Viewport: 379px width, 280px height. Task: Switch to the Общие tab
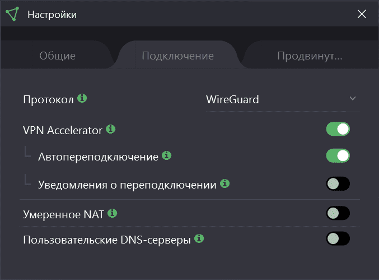coord(57,56)
